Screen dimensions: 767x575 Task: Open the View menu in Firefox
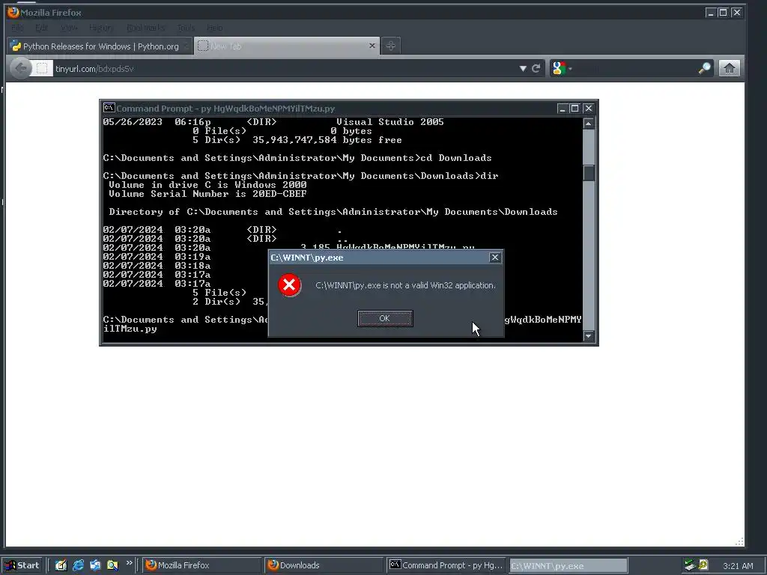[68, 28]
